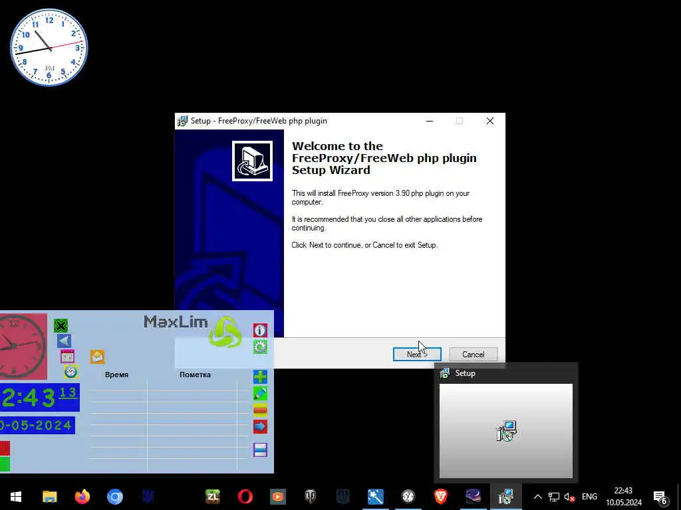
Task: Open the notification center with 6 alerts
Action: point(660,497)
